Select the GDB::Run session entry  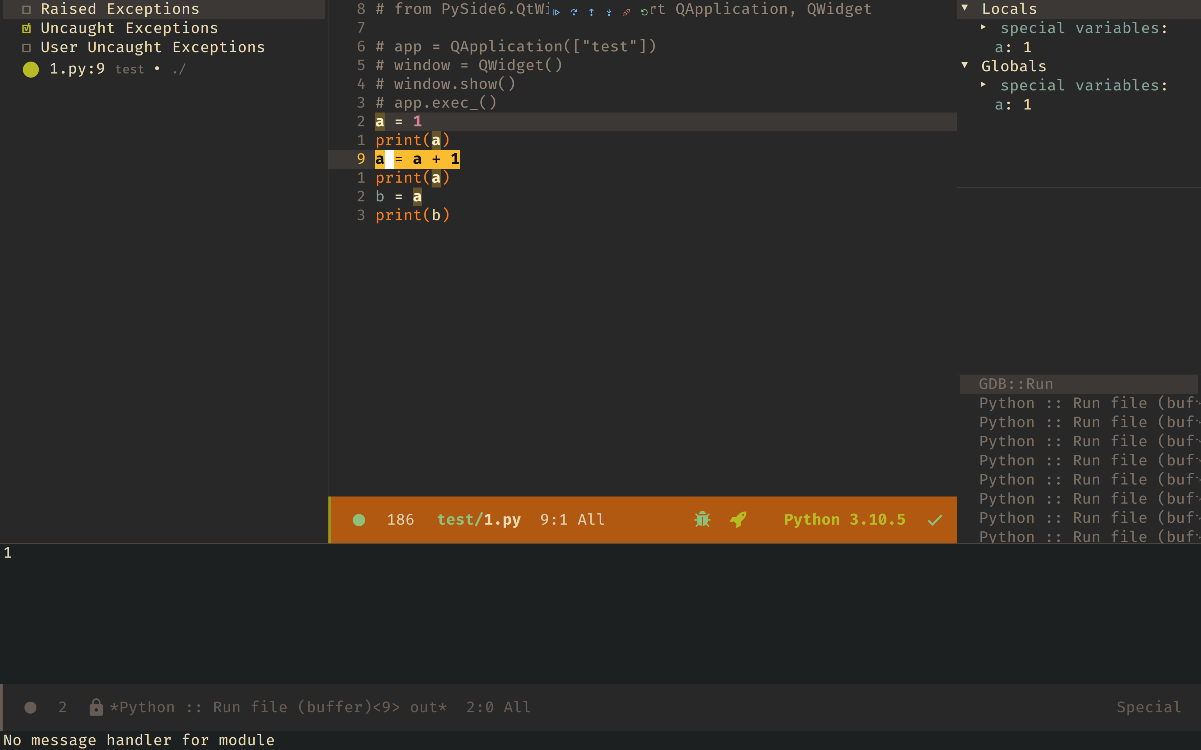[1015, 383]
